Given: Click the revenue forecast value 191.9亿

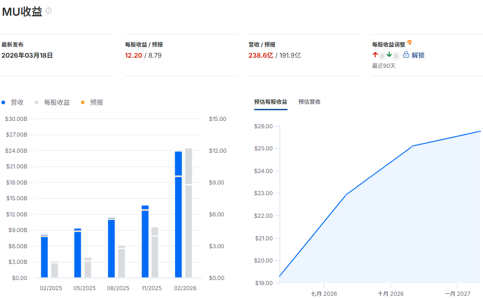Looking at the screenshot, I should click(290, 55).
